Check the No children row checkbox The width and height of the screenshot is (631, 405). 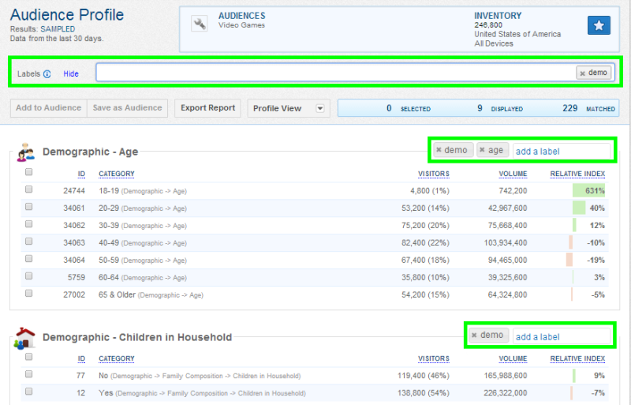point(28,374)
